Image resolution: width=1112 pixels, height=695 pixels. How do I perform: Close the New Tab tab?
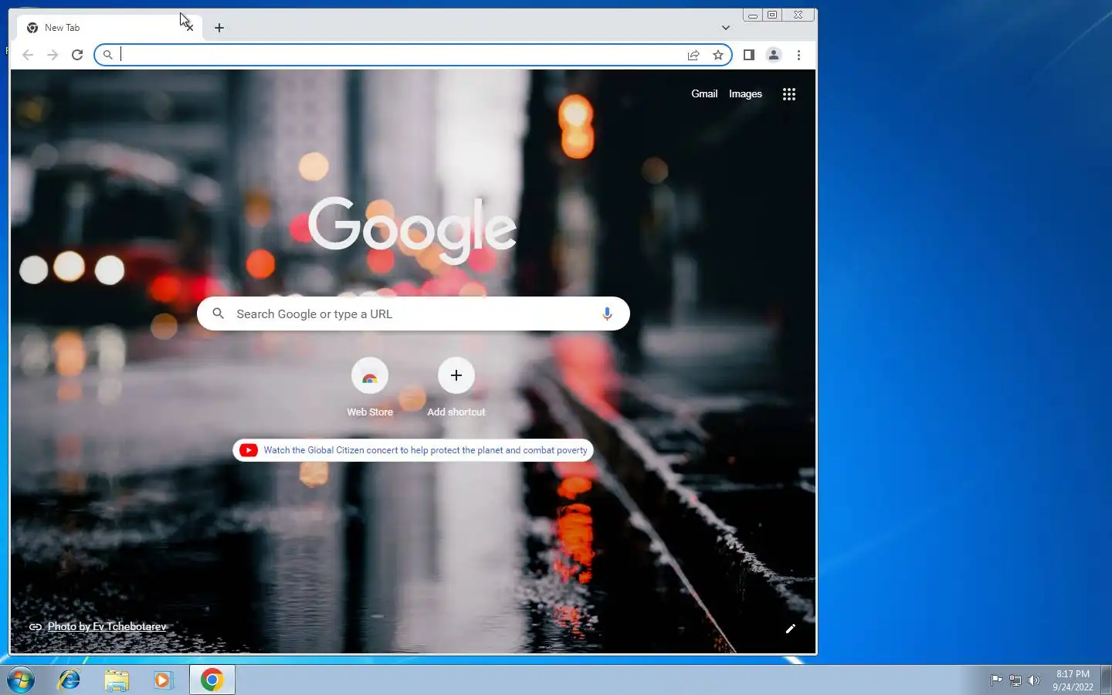(x=189, y=28)
